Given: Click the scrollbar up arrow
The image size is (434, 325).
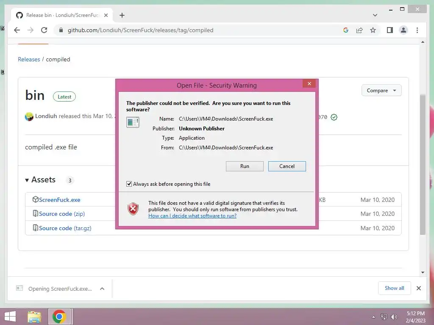Looking at the screenshot, I should point(423,42).
